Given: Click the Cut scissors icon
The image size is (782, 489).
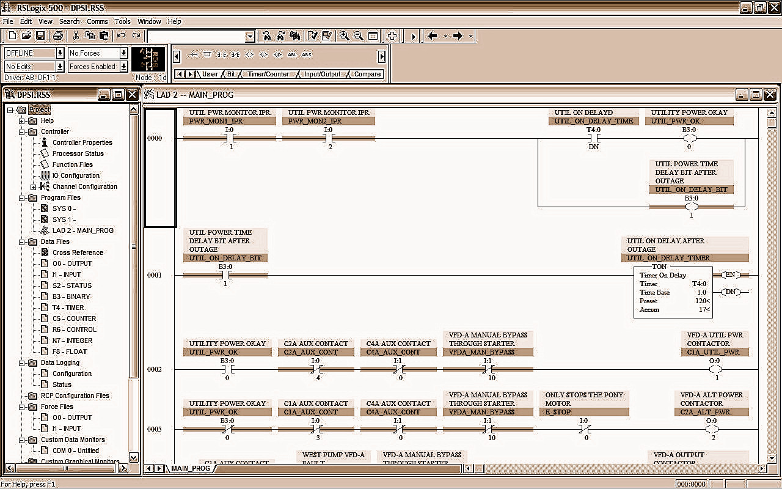Looking at the screenshot, I should [x=76, y=36].
